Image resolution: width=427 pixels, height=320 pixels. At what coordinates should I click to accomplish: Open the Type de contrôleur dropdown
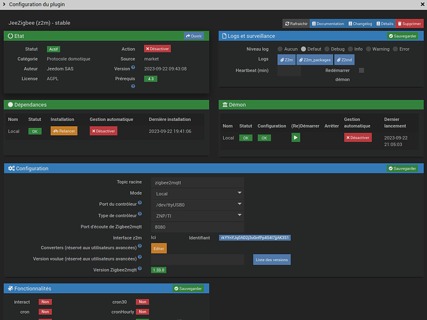tap(197, 216)
